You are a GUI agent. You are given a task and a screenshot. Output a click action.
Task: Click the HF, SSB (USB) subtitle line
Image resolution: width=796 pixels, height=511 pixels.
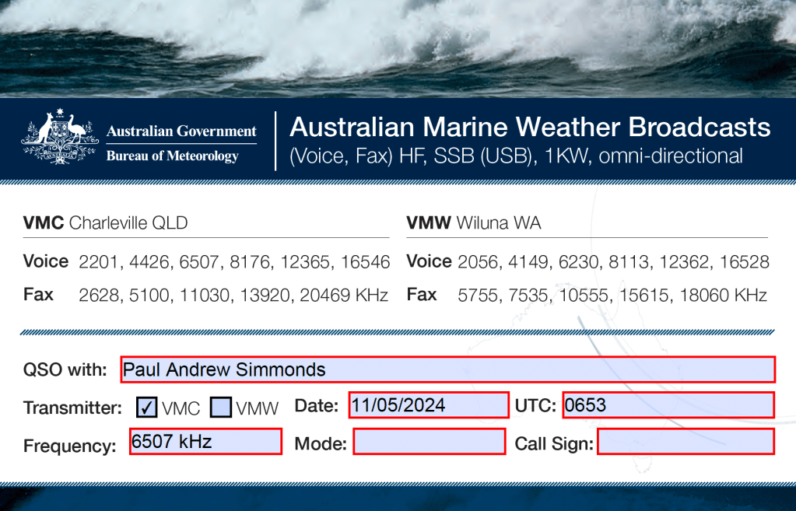point(516,156)
